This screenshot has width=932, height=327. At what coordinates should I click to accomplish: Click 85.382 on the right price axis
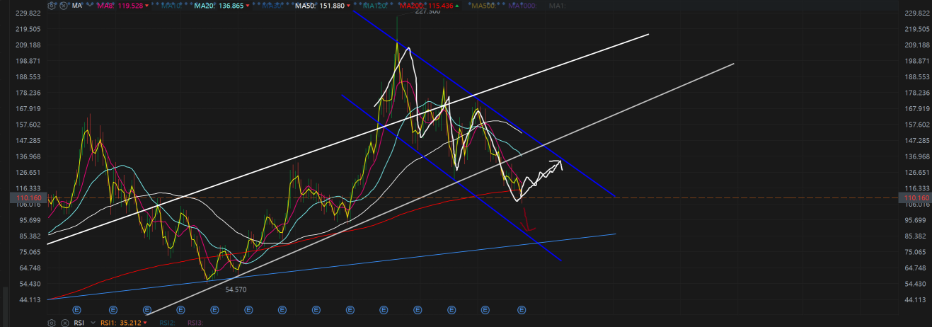tap(916, 236)
